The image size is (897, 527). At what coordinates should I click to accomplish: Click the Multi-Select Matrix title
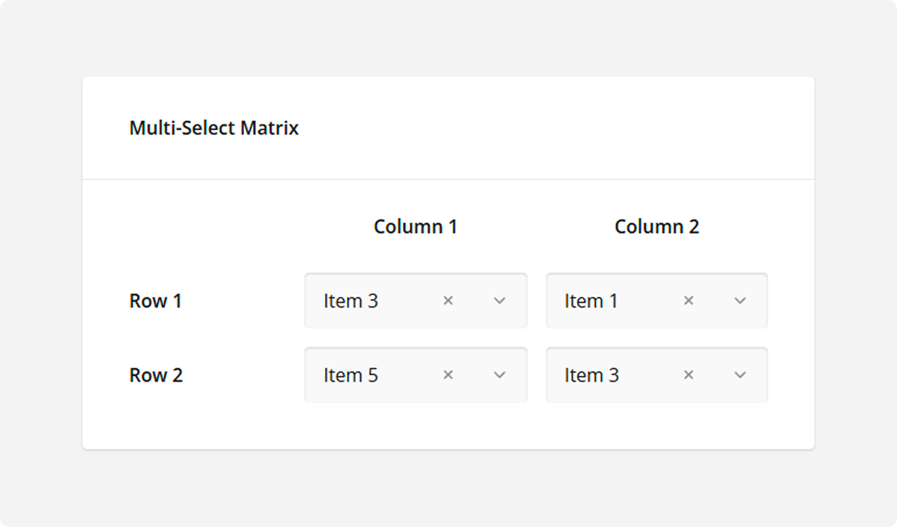(214, 128)
